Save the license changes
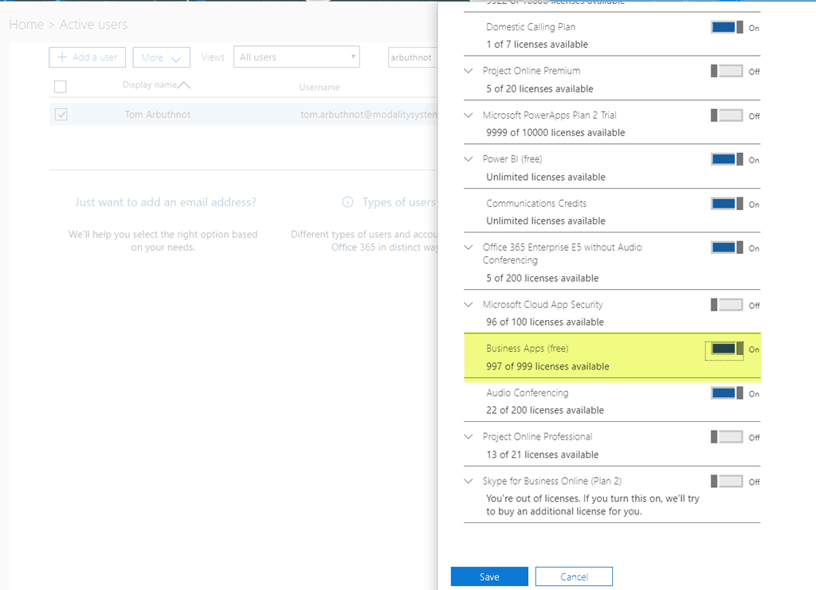 (489, 576)
